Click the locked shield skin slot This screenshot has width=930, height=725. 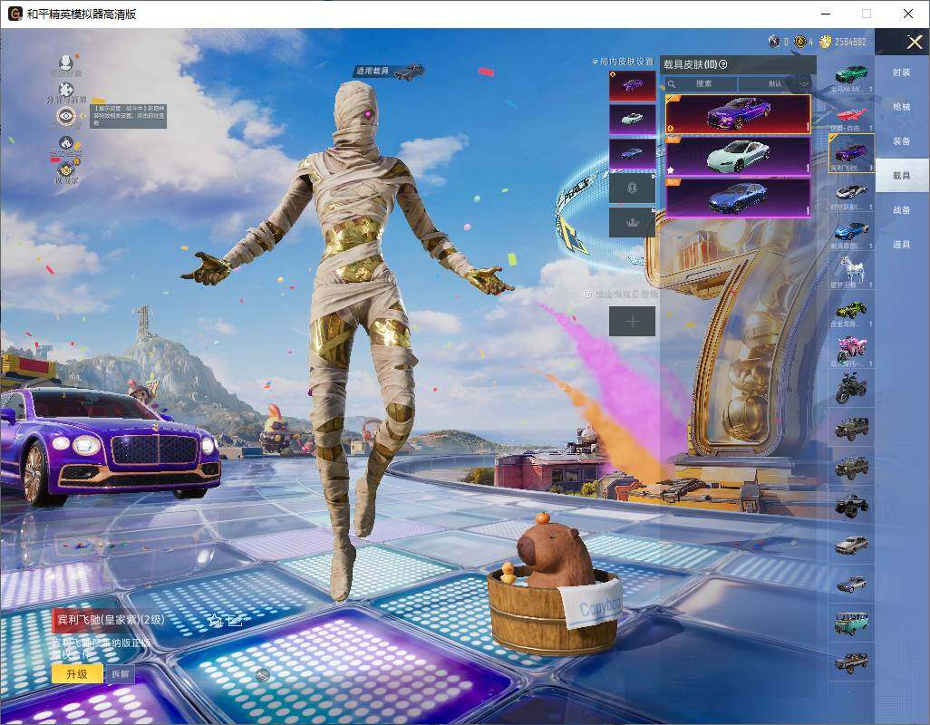tap(633, 188)
